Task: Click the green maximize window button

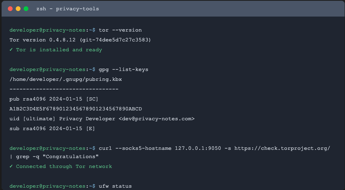Action: tap(26, 9)
